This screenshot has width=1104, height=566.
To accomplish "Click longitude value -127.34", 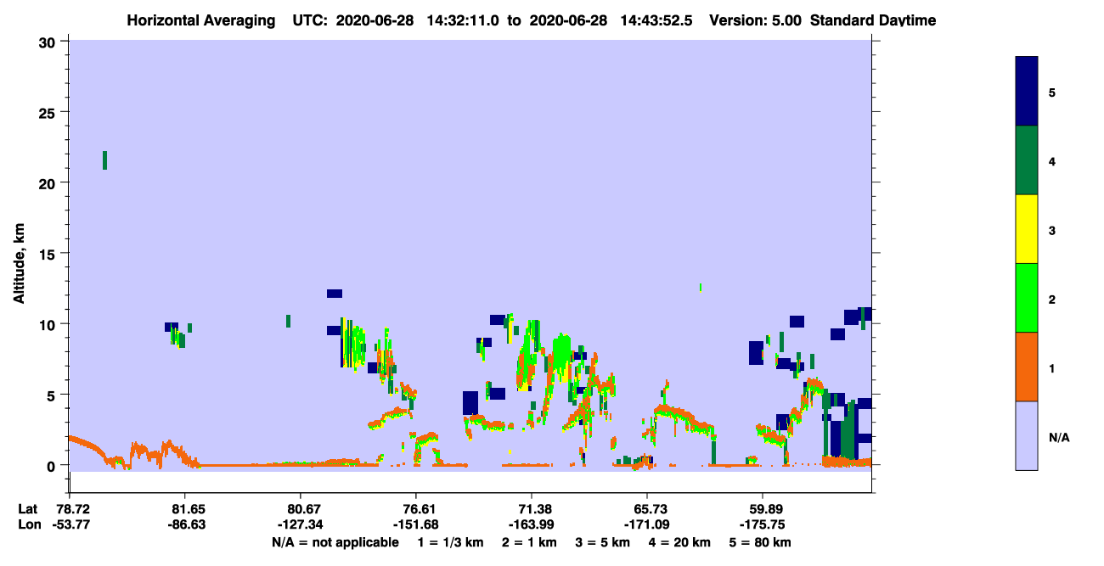I will [301, 524].
